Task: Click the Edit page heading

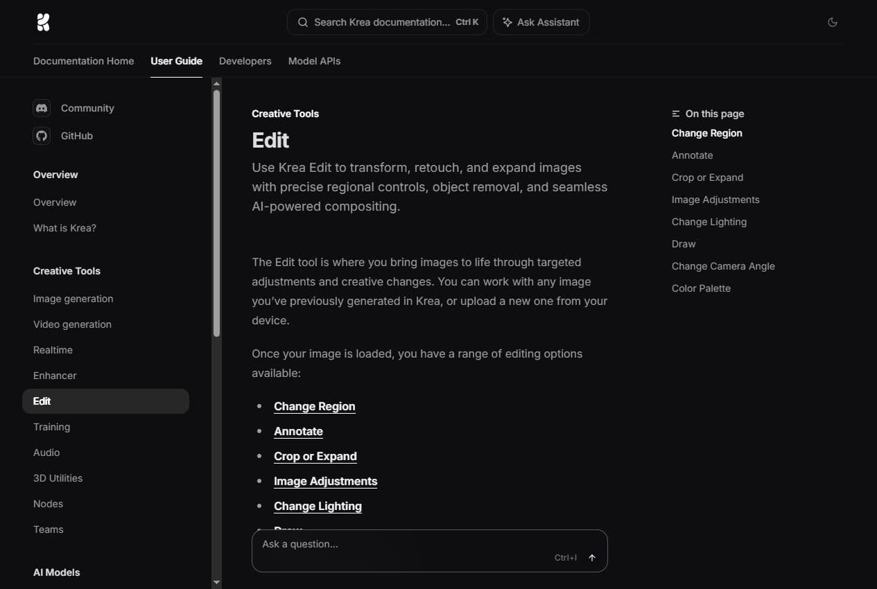Action: pyautogui.click(x=270, y=141)
